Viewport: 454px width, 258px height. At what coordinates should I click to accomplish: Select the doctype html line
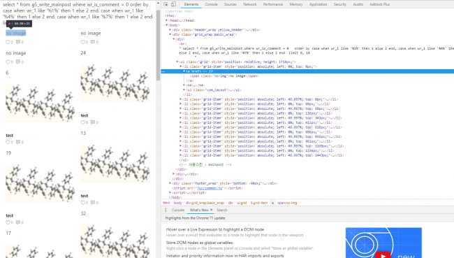pyautogui.click(x=180, y=11)
